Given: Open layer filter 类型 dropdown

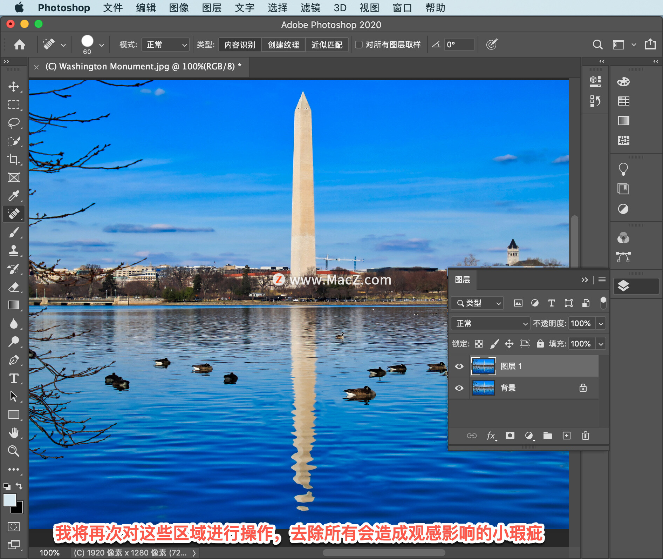Looking at the screenshot, I should coord(477,303).
